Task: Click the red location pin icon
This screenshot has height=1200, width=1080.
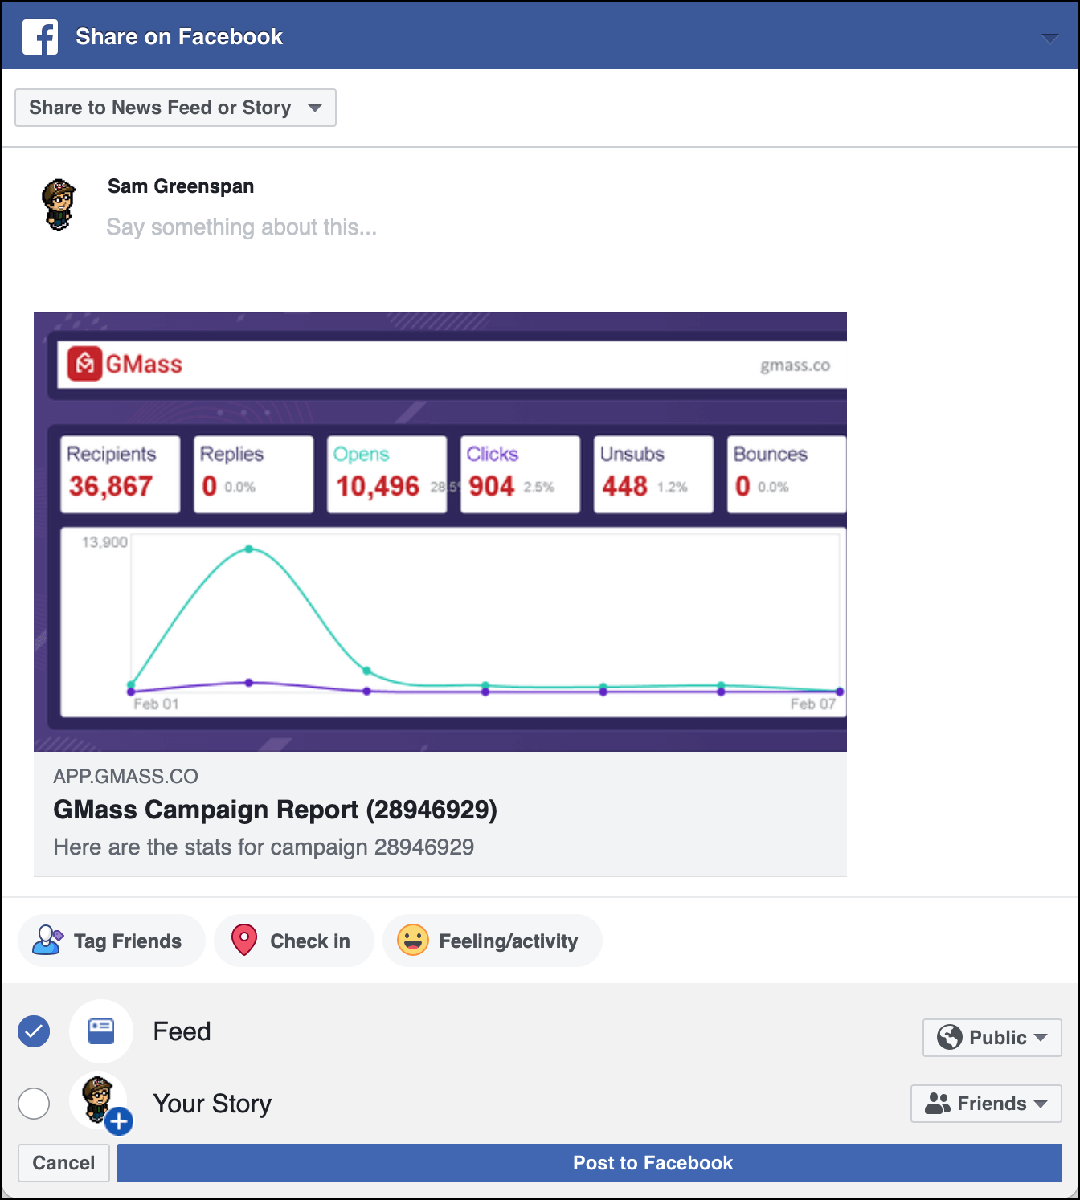Action: click(244, 940)
